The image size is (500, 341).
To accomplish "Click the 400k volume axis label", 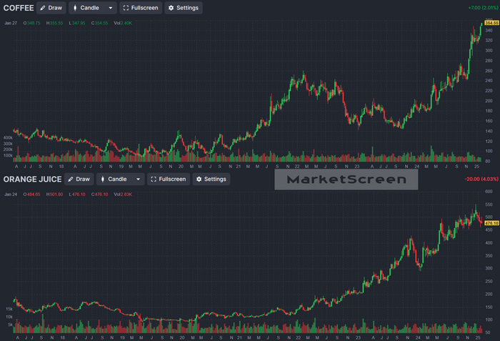I will 8,137.
